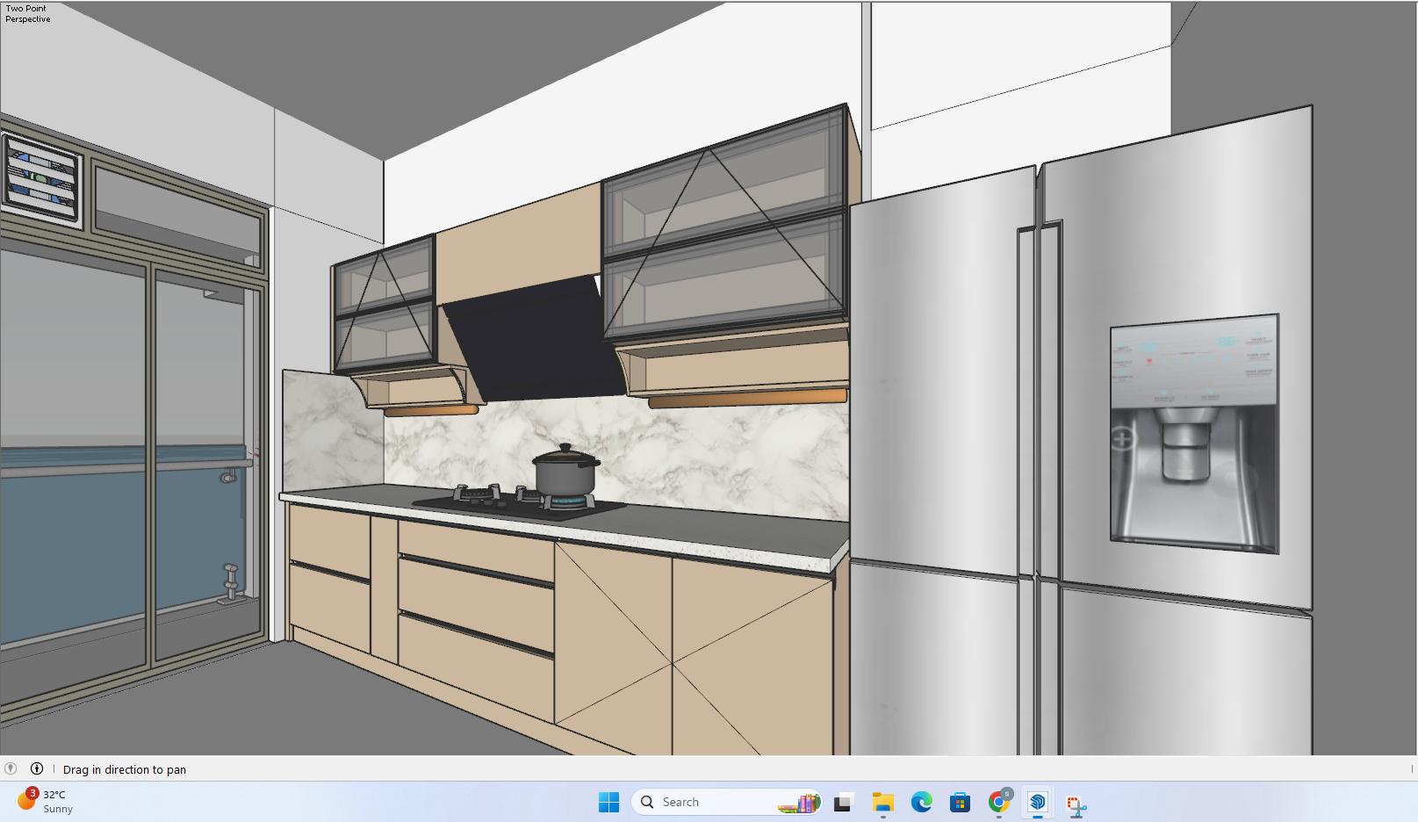Open Microsoft Edge from the taskbar

point(921,802)
